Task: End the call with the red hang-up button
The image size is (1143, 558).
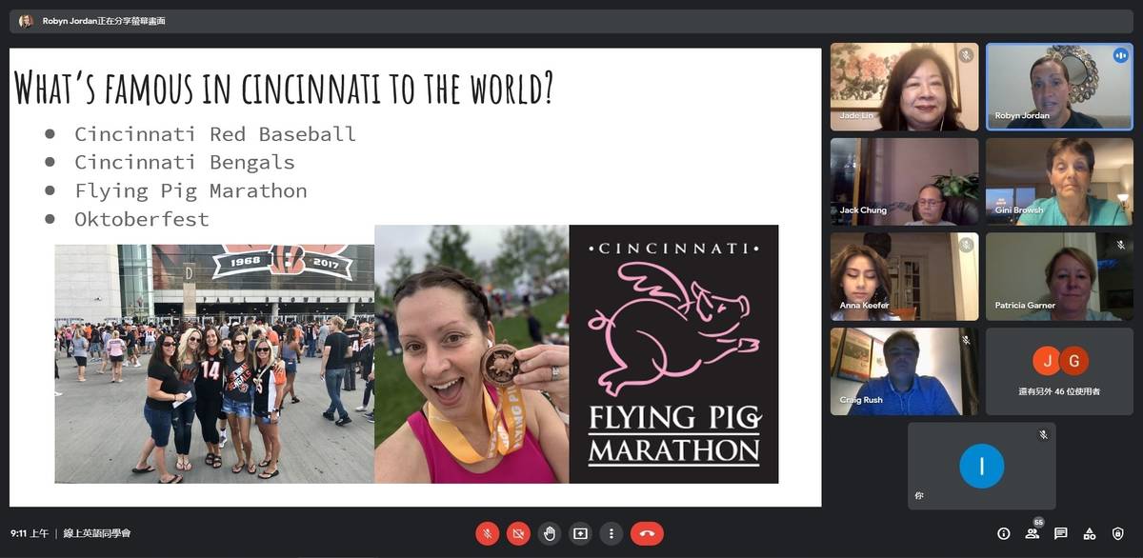Action: pyautogui.click(x=647, y=533)
